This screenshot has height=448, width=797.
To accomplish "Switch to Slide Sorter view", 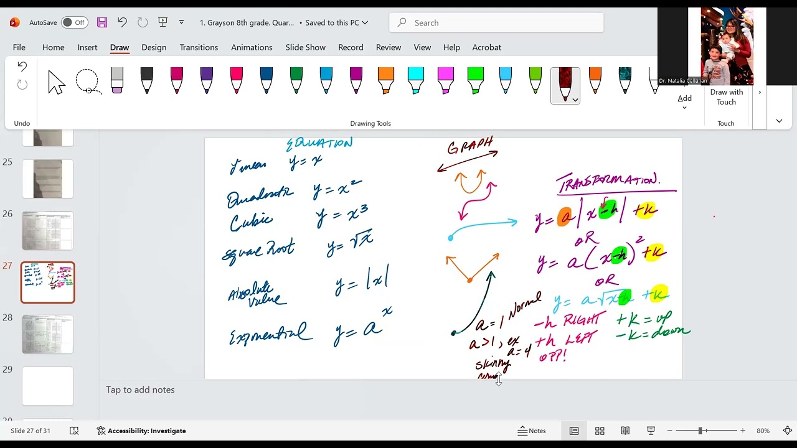I will (600, 431).
